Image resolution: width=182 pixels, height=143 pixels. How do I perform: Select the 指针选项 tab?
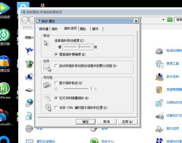point(70,28)
